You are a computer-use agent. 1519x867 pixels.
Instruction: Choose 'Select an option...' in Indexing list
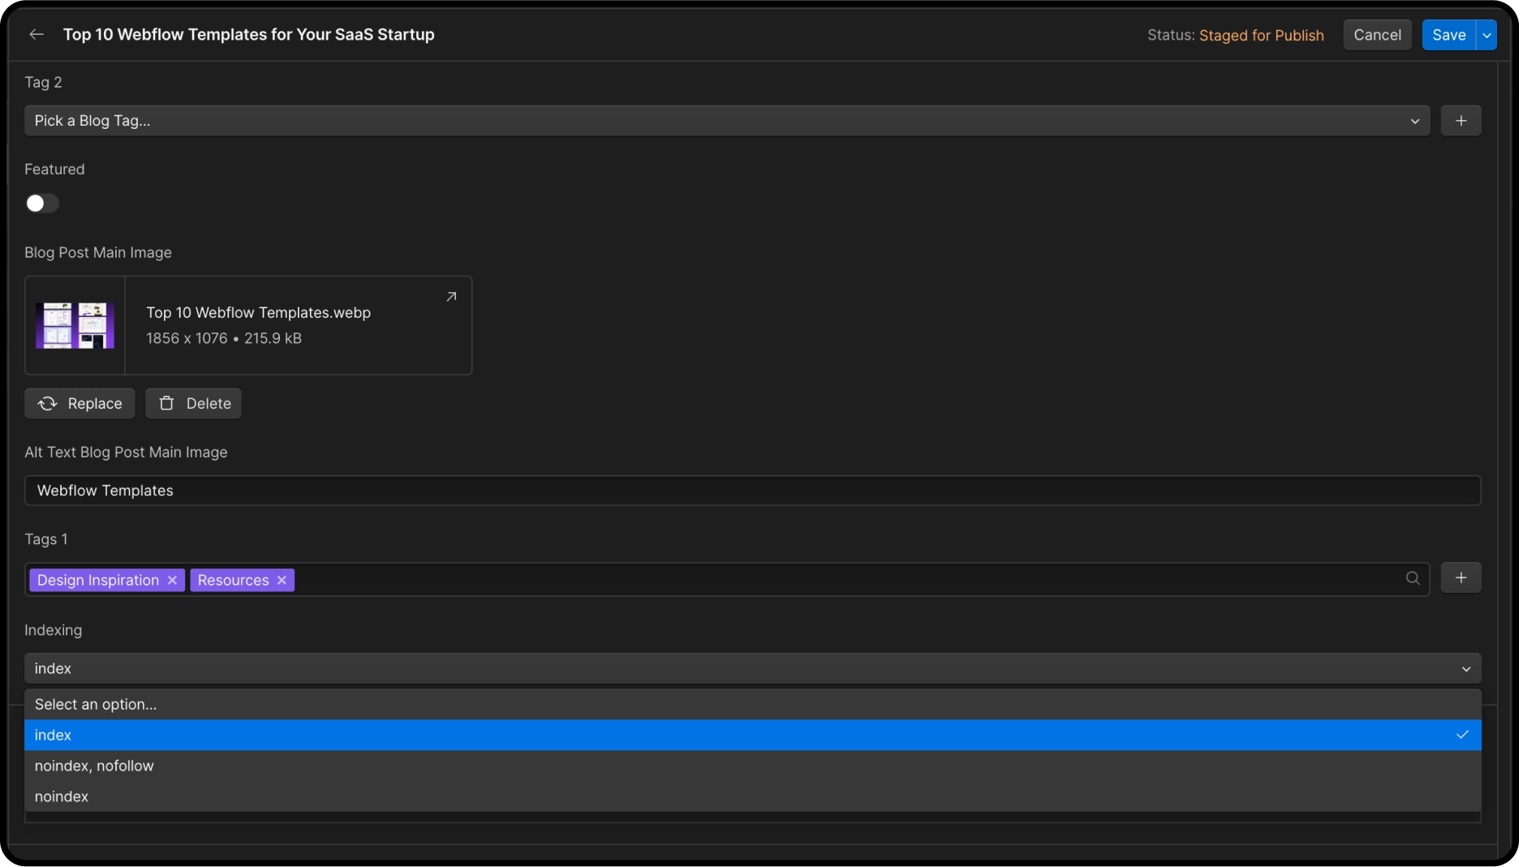point(752,704)
